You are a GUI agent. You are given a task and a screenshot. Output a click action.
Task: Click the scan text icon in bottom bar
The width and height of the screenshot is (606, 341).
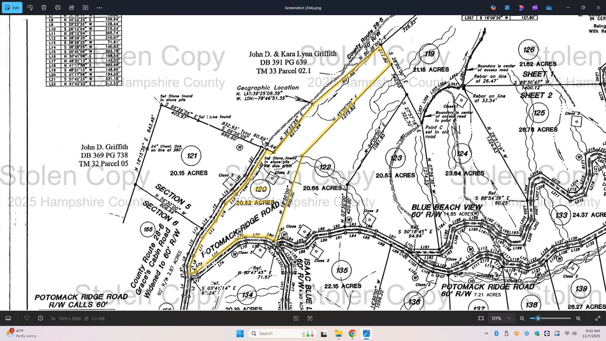(x=310, y=318)
